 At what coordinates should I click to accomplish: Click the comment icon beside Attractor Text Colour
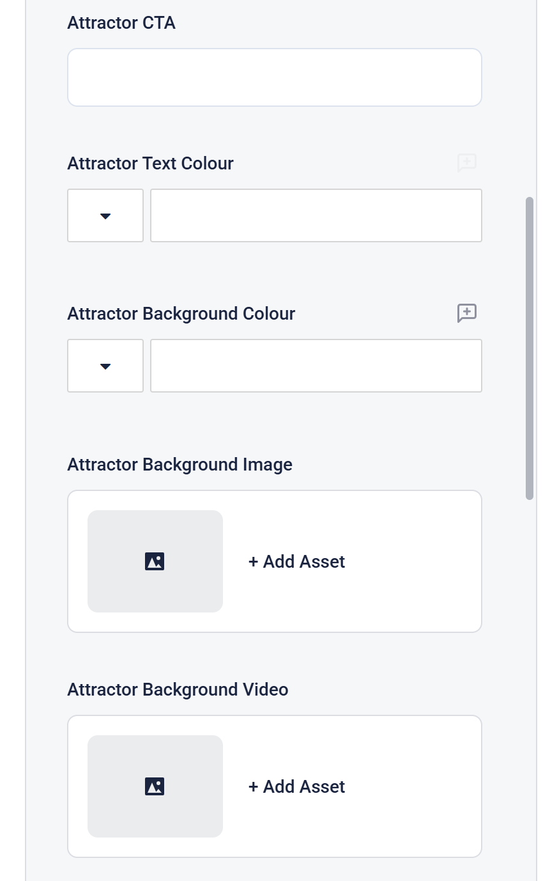[467, 163]
